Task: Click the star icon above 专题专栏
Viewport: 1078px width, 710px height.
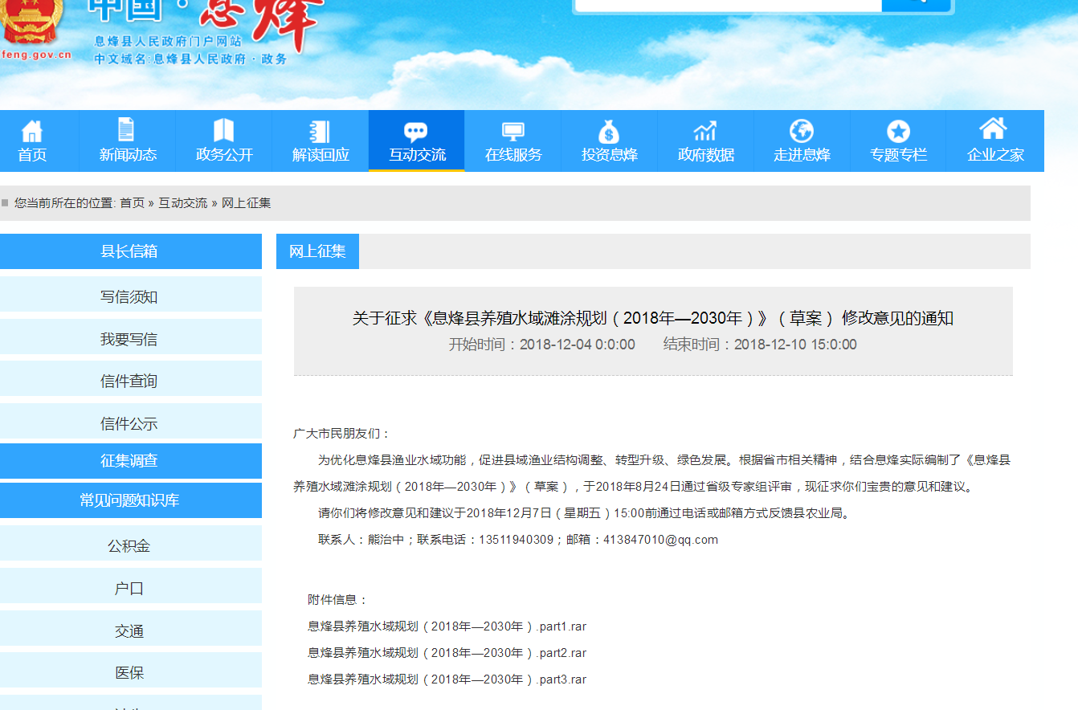Action: tap(898, 131)
